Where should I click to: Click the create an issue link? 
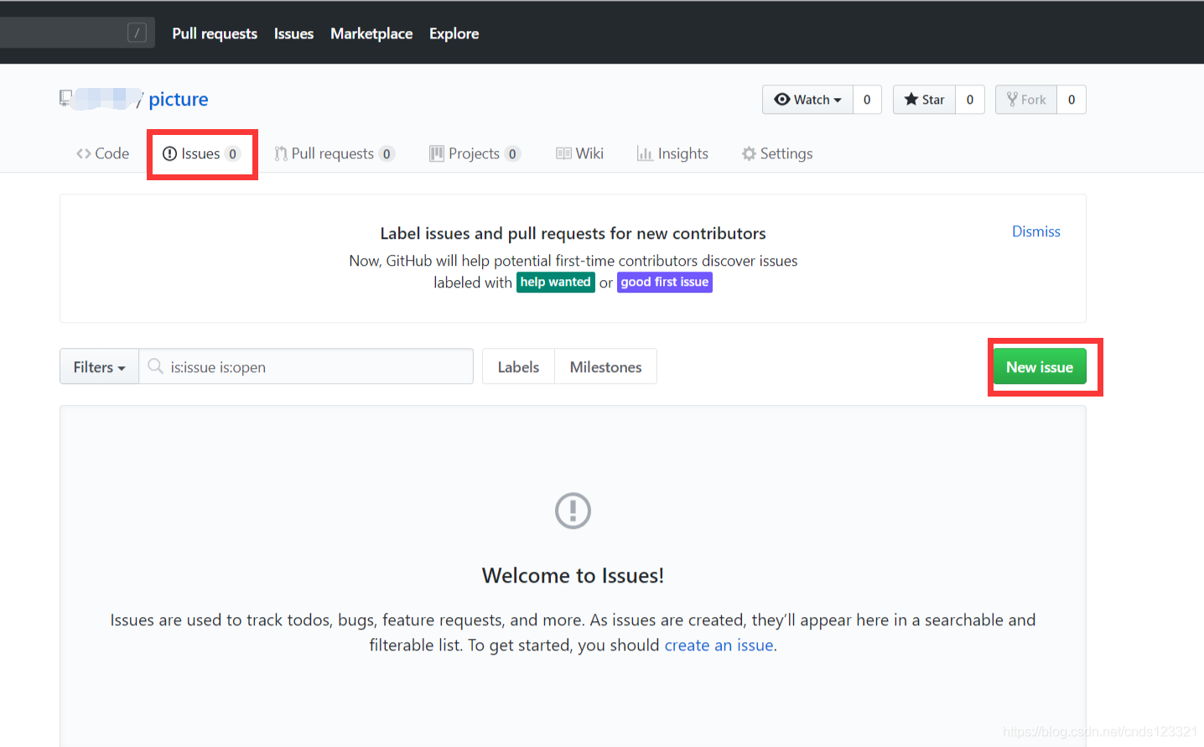(719, 645)
